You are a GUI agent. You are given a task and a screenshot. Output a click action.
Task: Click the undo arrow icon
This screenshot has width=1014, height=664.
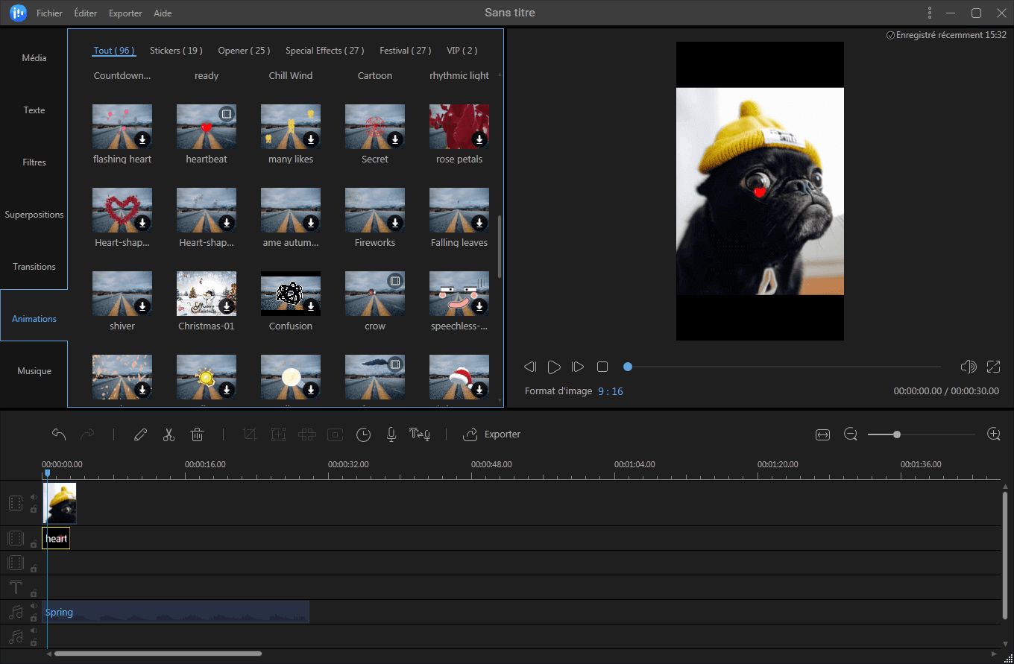59,434
